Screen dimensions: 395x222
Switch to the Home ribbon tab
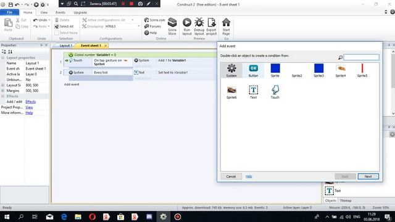[28, 12]
